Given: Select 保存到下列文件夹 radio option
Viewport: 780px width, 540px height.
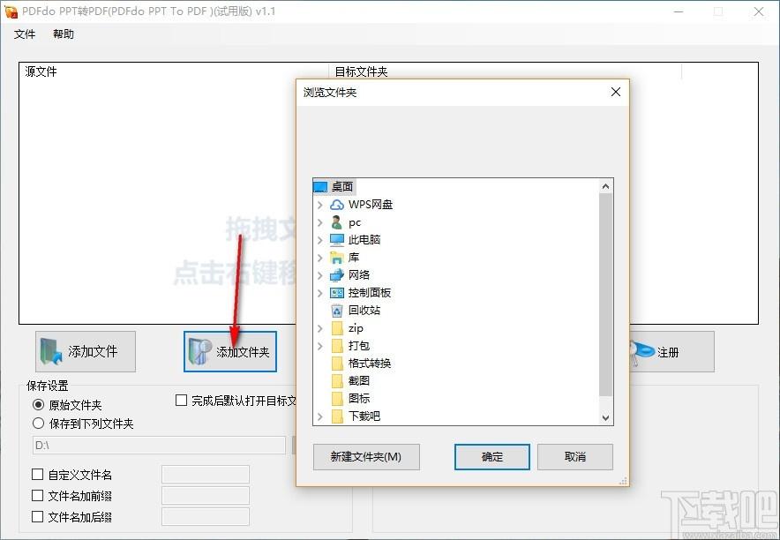Looking at the screenshot, I should pyautogui.click(x=38, y=424).
